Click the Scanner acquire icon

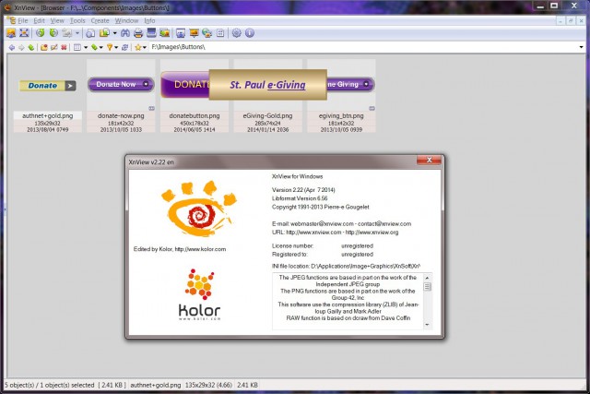click(151, 33)
